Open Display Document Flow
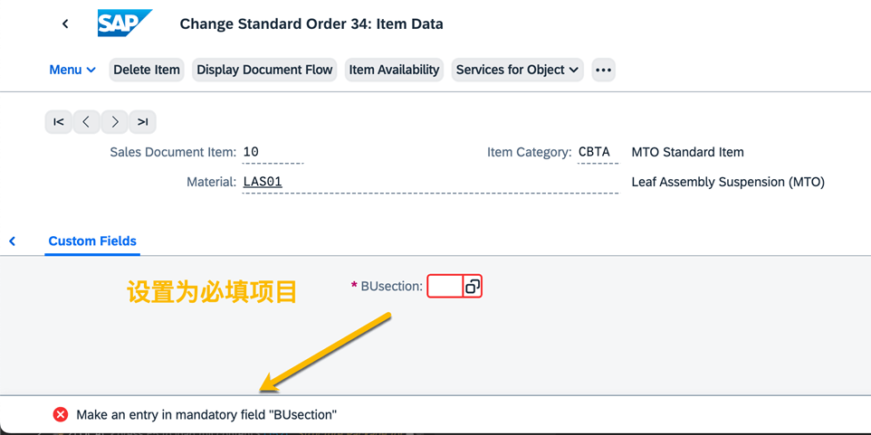The height and width of the screenshot is (435, 871). [x=264, y=70]
